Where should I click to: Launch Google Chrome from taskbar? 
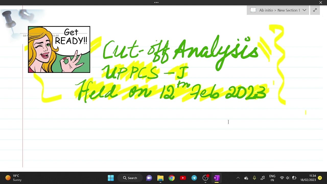pyautogui.click(x=172, y=178)
